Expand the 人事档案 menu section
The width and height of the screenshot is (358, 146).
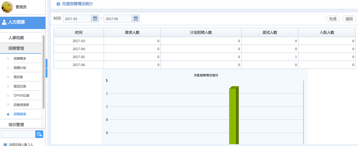click(16, 38)
